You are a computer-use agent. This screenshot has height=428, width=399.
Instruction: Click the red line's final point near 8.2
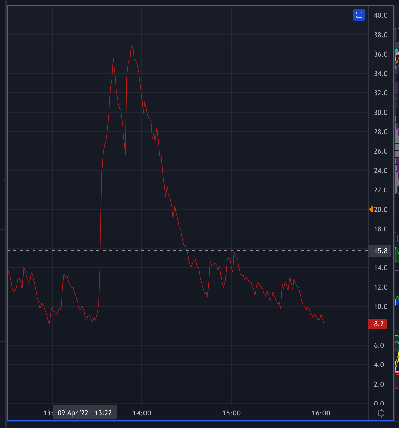coord(324,323)
